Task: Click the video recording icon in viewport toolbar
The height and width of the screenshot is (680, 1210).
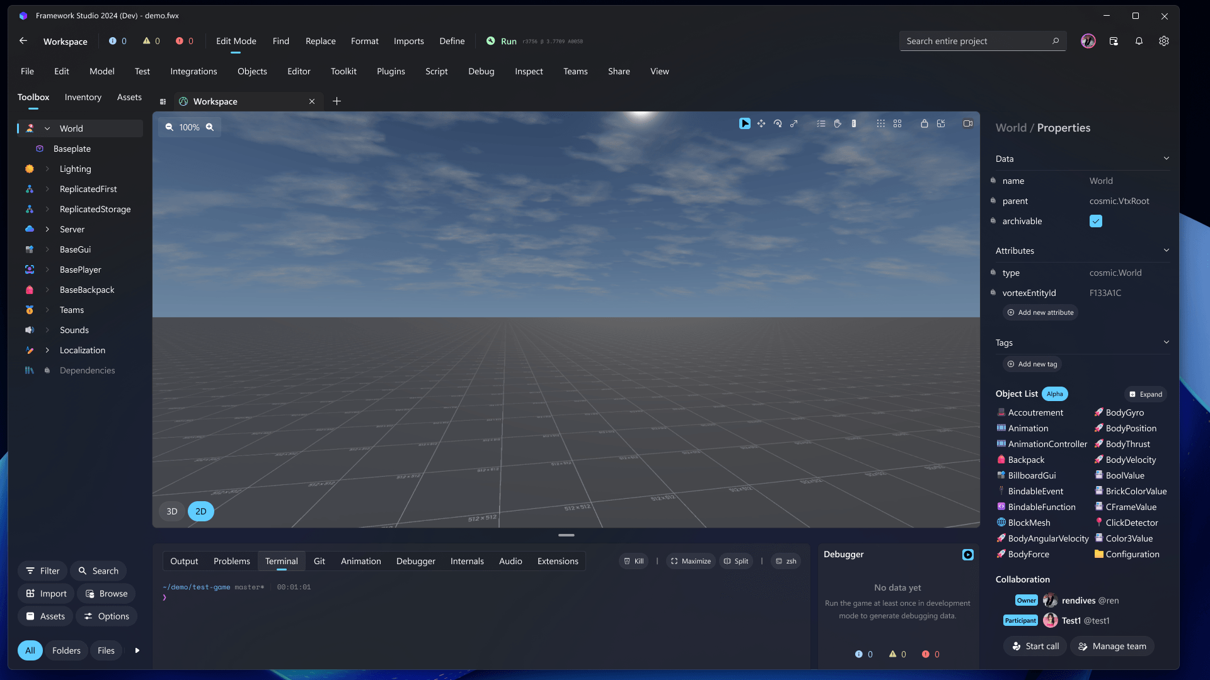Action: click(x=967, y=123)
